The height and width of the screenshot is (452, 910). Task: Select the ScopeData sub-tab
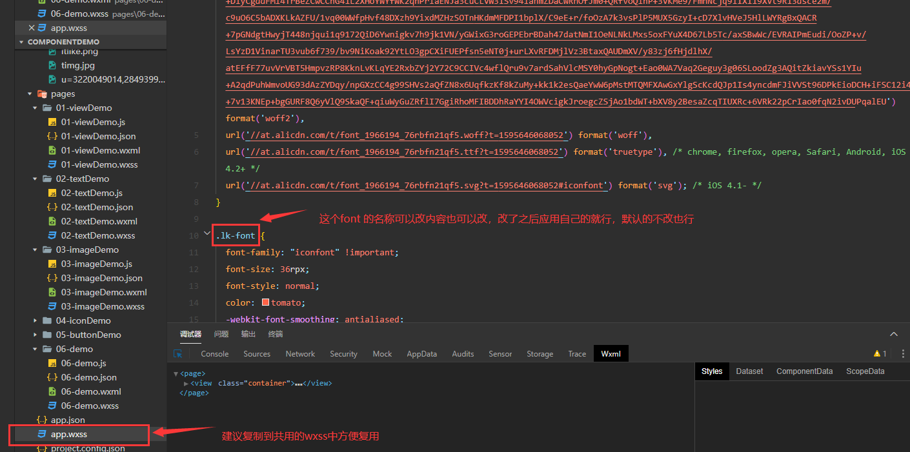click(865, 371)
